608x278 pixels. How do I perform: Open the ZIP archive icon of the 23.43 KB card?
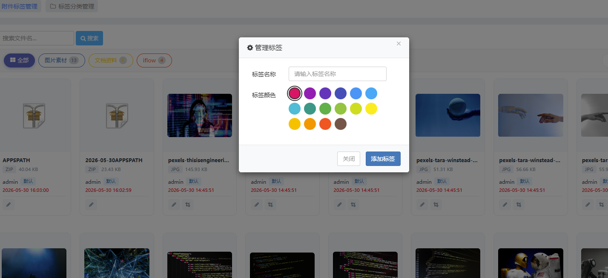point(117,116)
